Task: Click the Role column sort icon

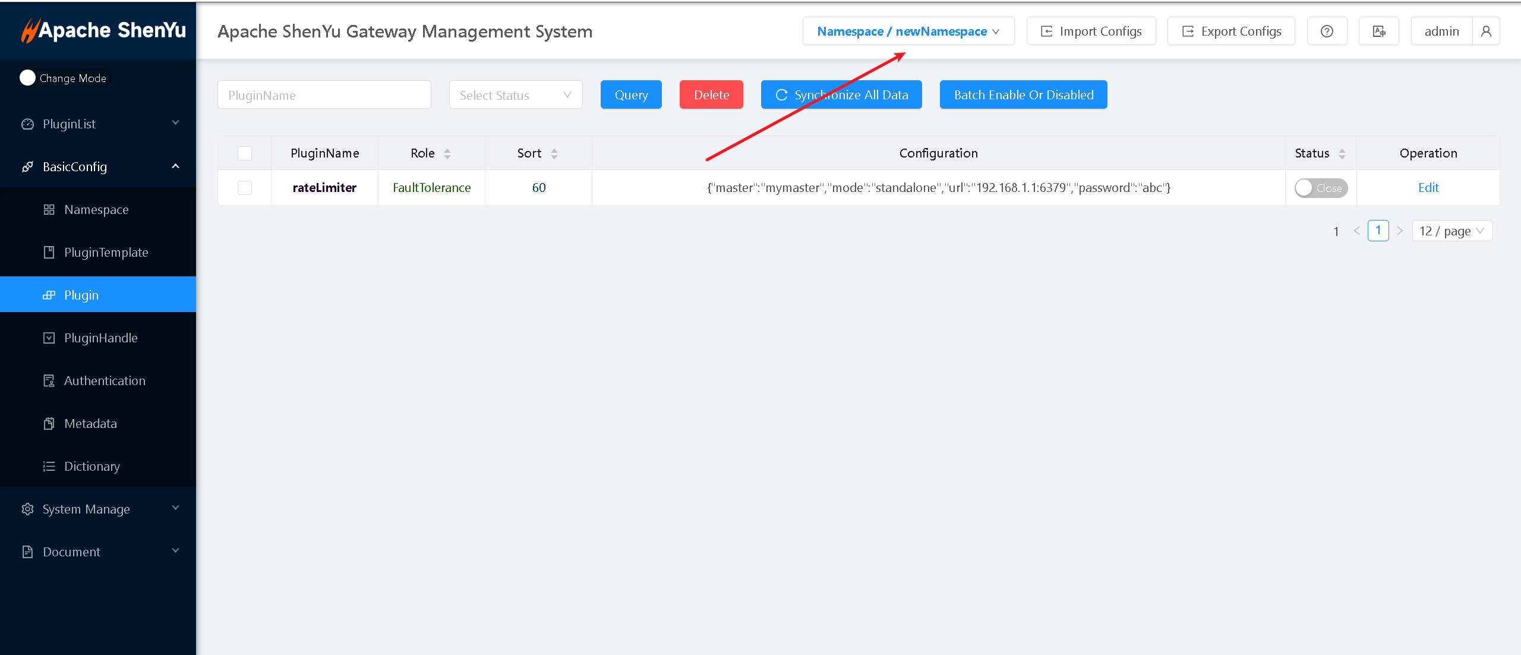Action: [447, 154]
